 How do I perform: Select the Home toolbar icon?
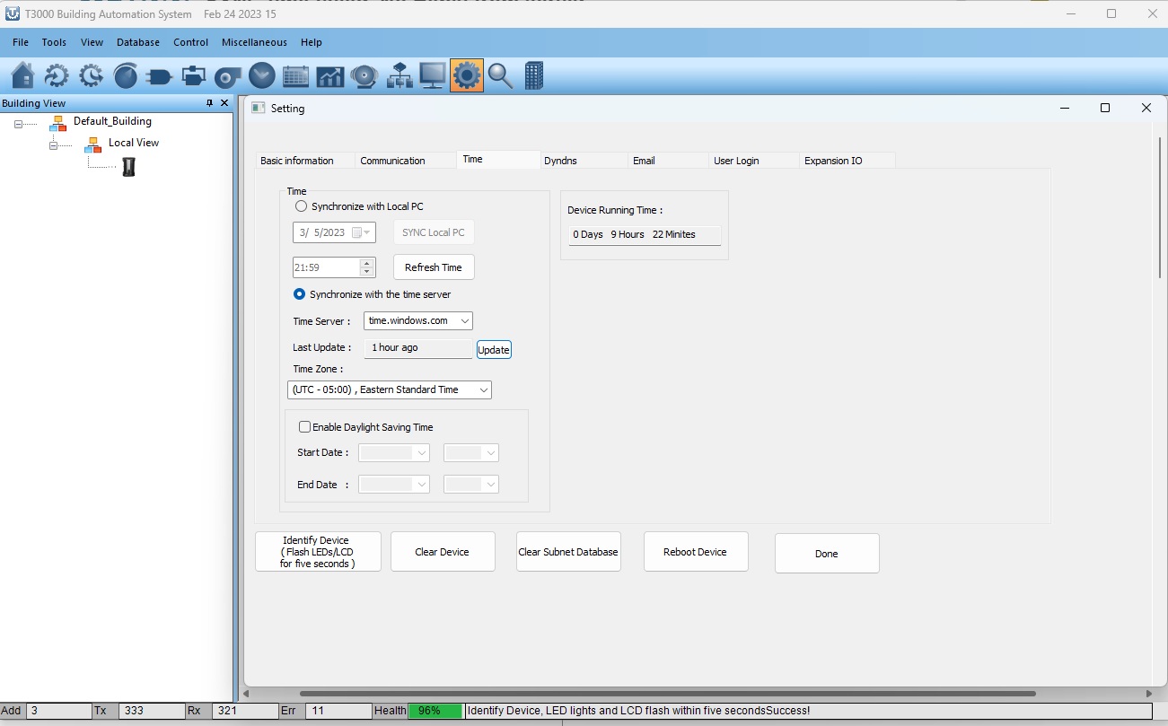[22, 75]
